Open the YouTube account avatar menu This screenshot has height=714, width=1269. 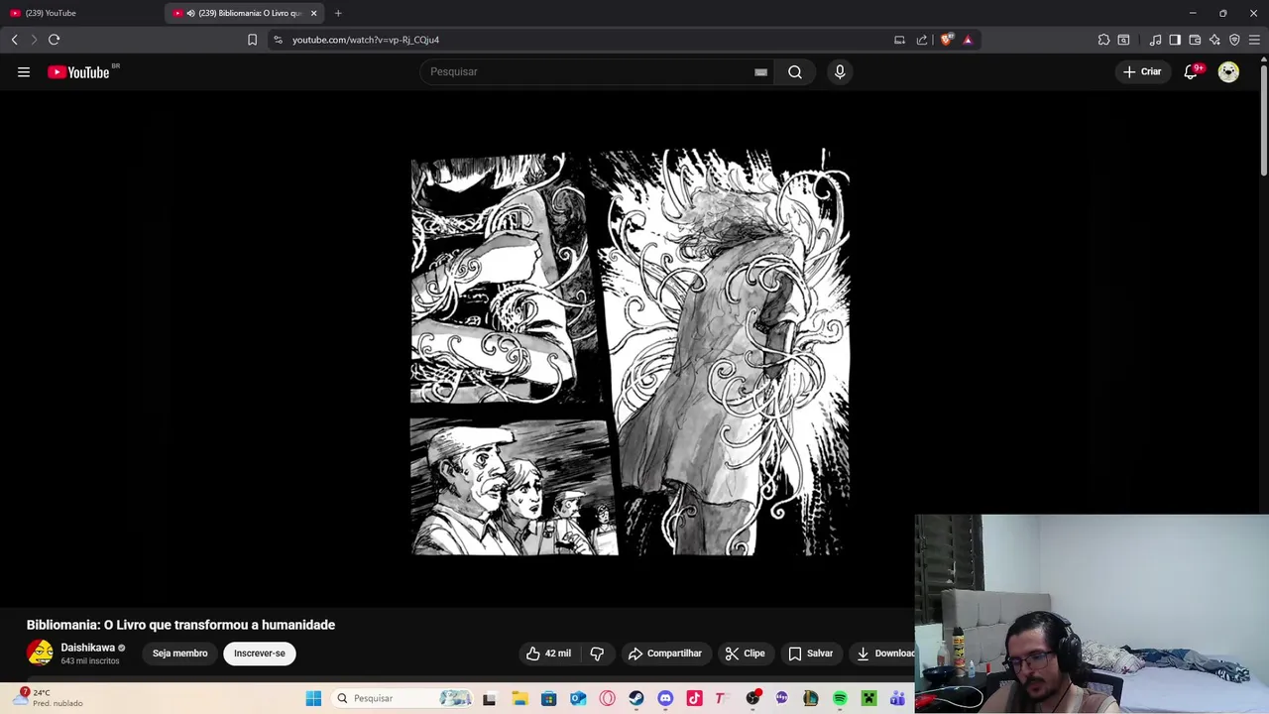pyautogui.click(x=1228, y=71)
